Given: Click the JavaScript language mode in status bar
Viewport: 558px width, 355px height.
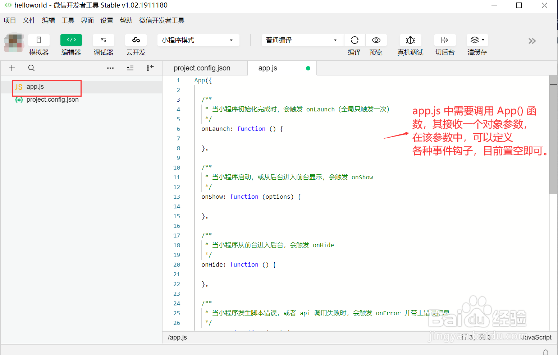Looking at the screenshot, I should pos(536,337).
